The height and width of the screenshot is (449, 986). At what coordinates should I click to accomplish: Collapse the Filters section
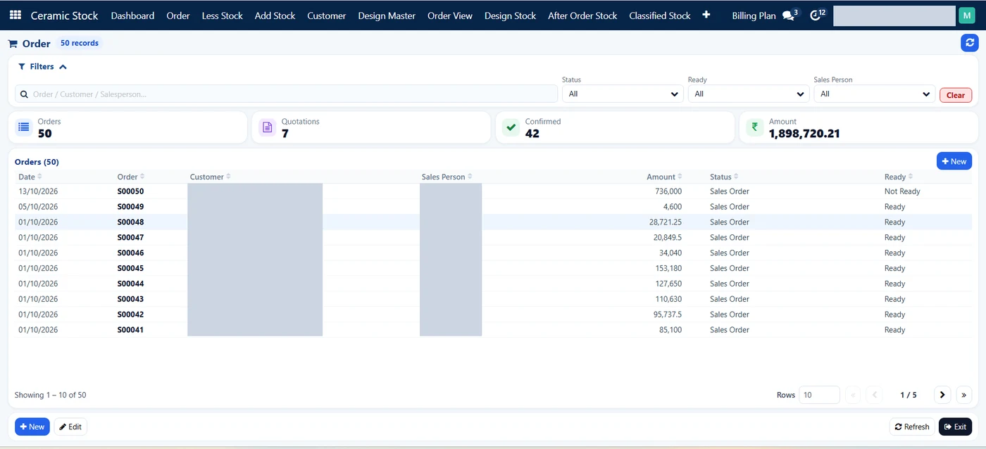tap(42, 66)
